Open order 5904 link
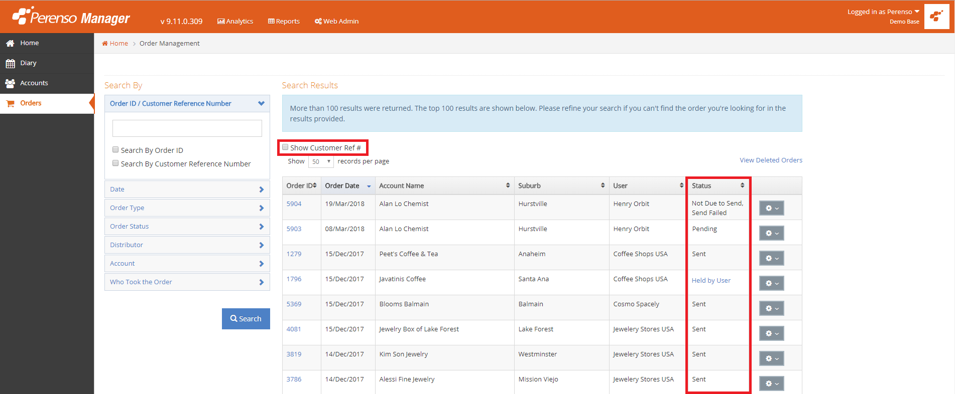 tap(294, 204)
